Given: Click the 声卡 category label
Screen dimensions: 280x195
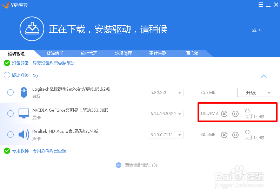Looking at the screenshot, I should [x=36, y=139].
